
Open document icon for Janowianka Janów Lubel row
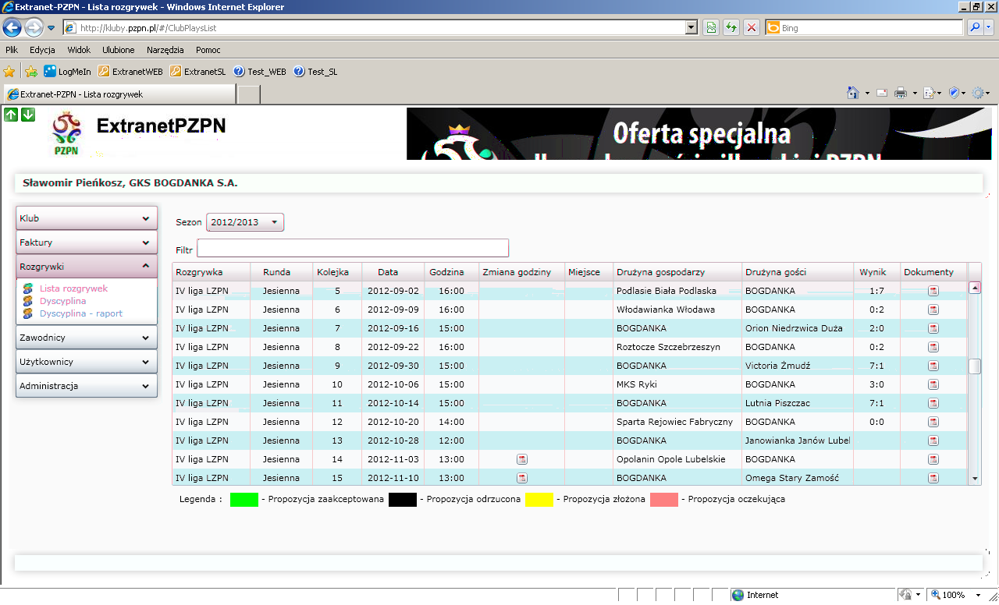(x=933, y=440)
